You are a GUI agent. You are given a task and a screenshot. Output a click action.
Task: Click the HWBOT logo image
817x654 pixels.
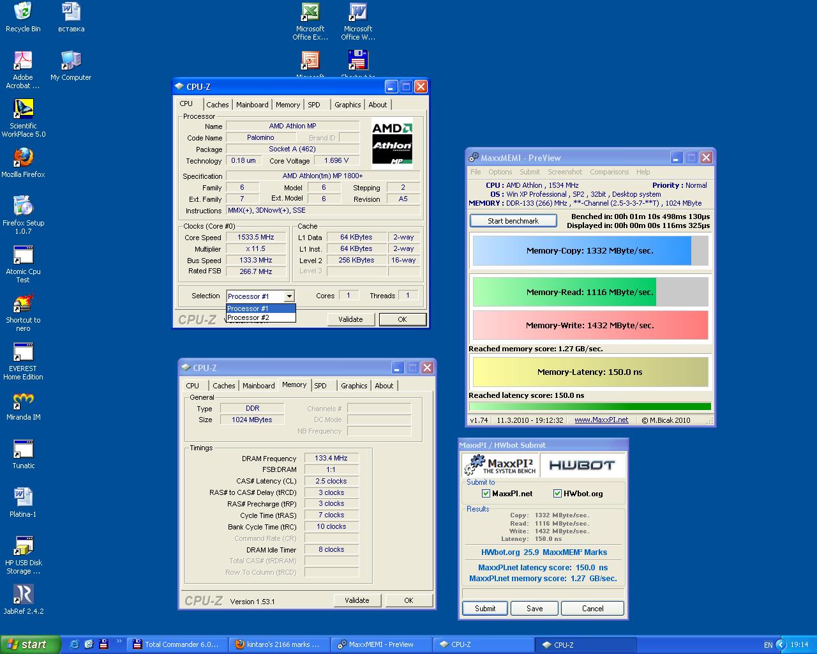[x=582, y=465]
